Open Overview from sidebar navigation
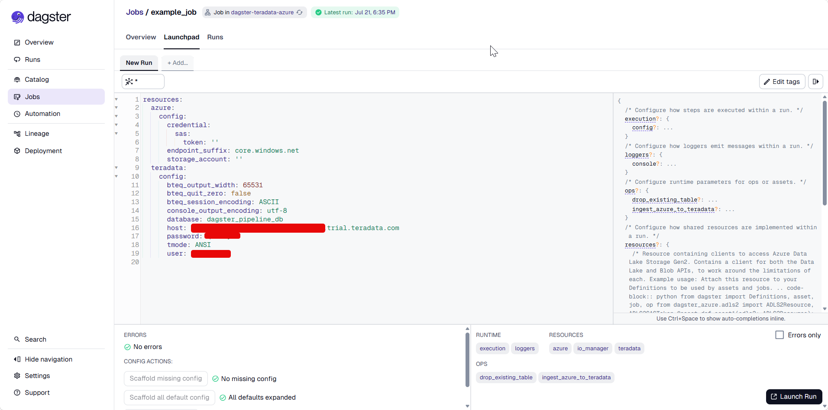 (56, 42)
